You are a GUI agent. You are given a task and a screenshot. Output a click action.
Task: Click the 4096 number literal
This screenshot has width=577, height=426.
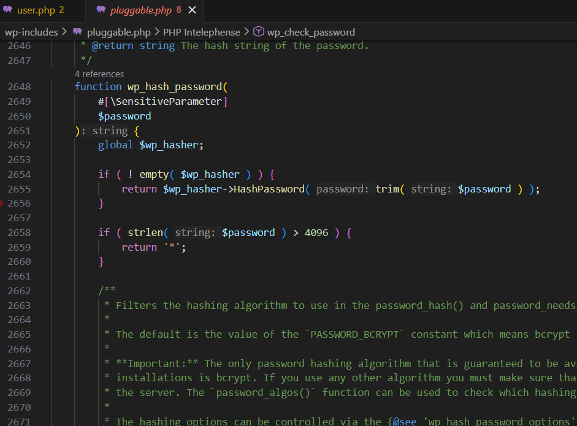316,232
